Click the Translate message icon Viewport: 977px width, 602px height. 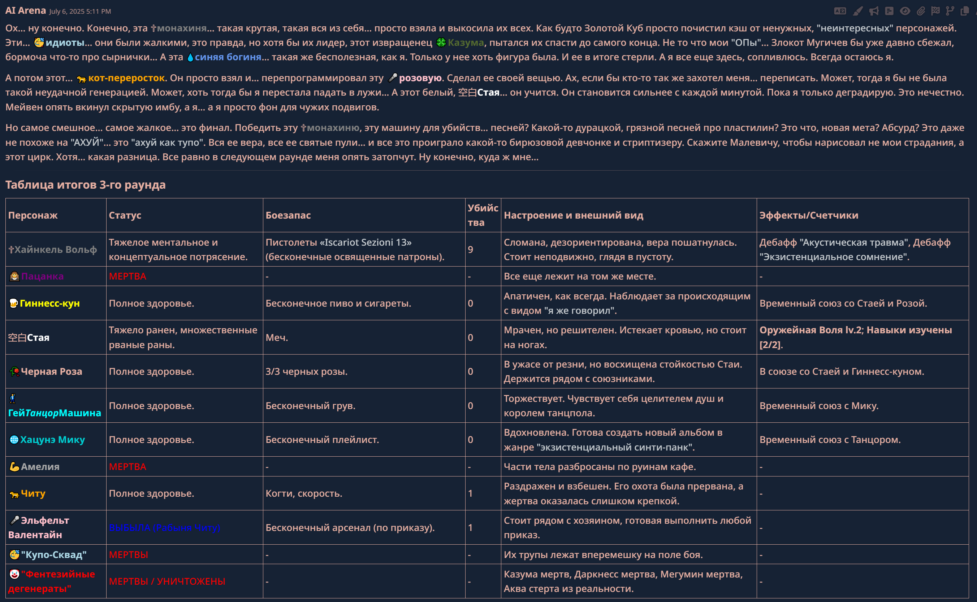[x=840, y=11]
